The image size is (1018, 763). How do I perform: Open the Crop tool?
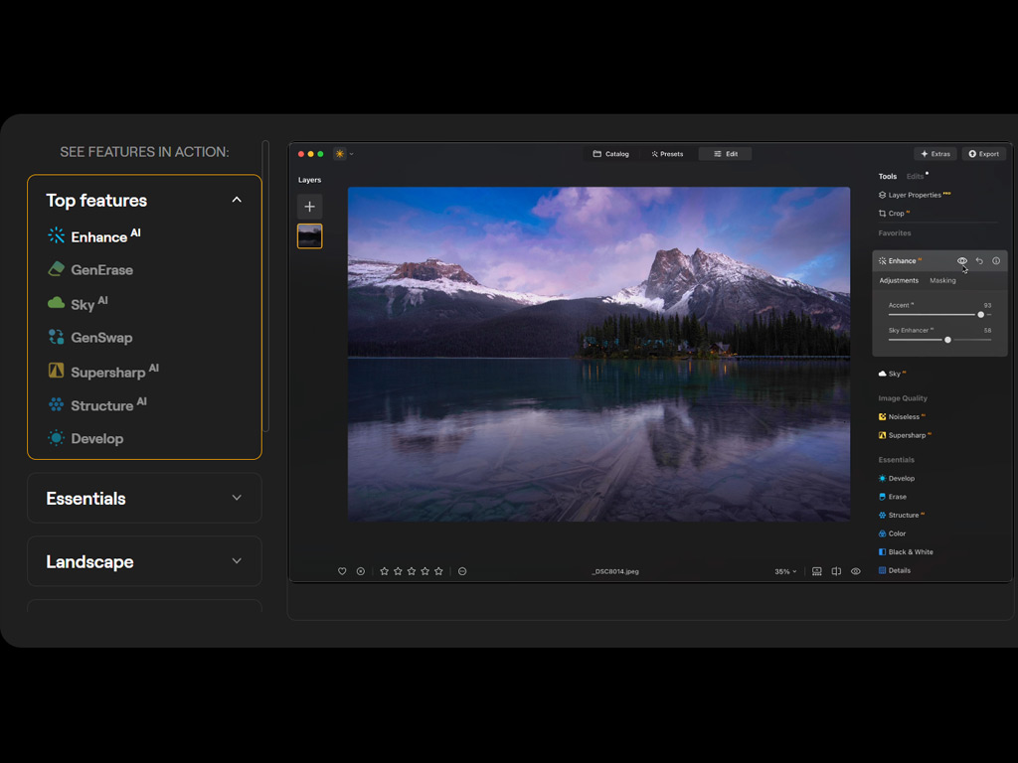click(x=897, y=214)
